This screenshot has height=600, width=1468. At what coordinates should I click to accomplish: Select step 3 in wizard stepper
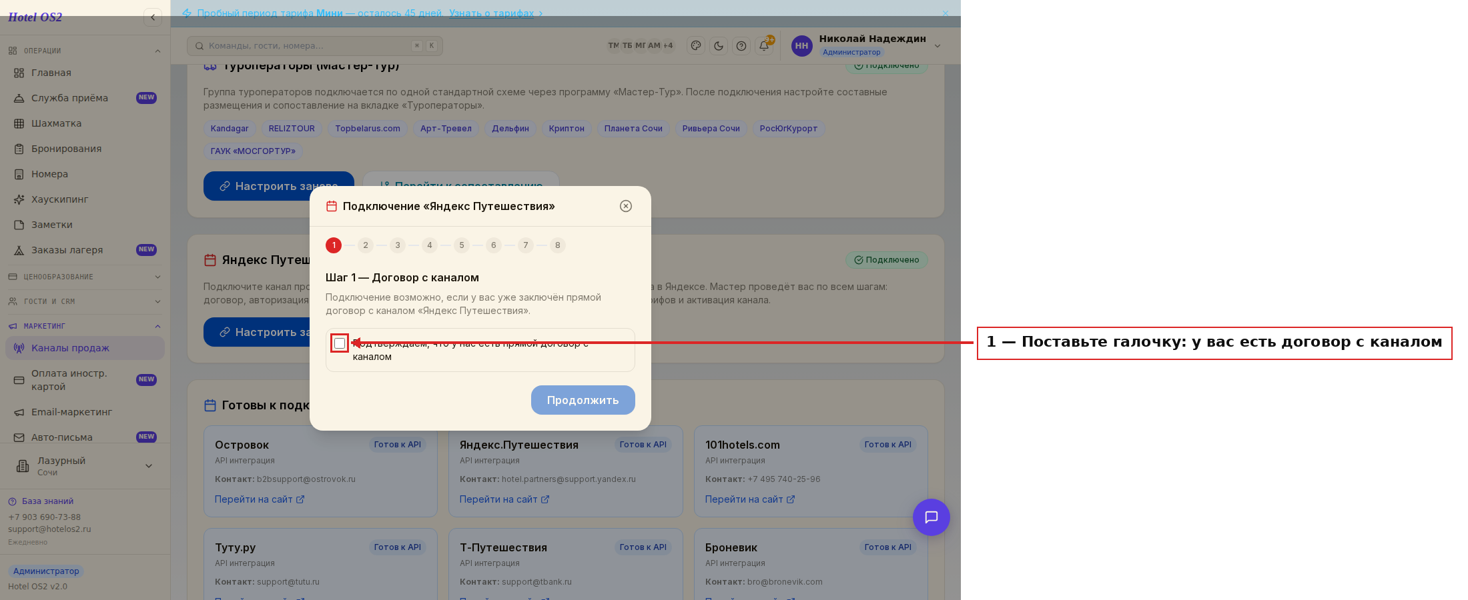tap(397, 245)
